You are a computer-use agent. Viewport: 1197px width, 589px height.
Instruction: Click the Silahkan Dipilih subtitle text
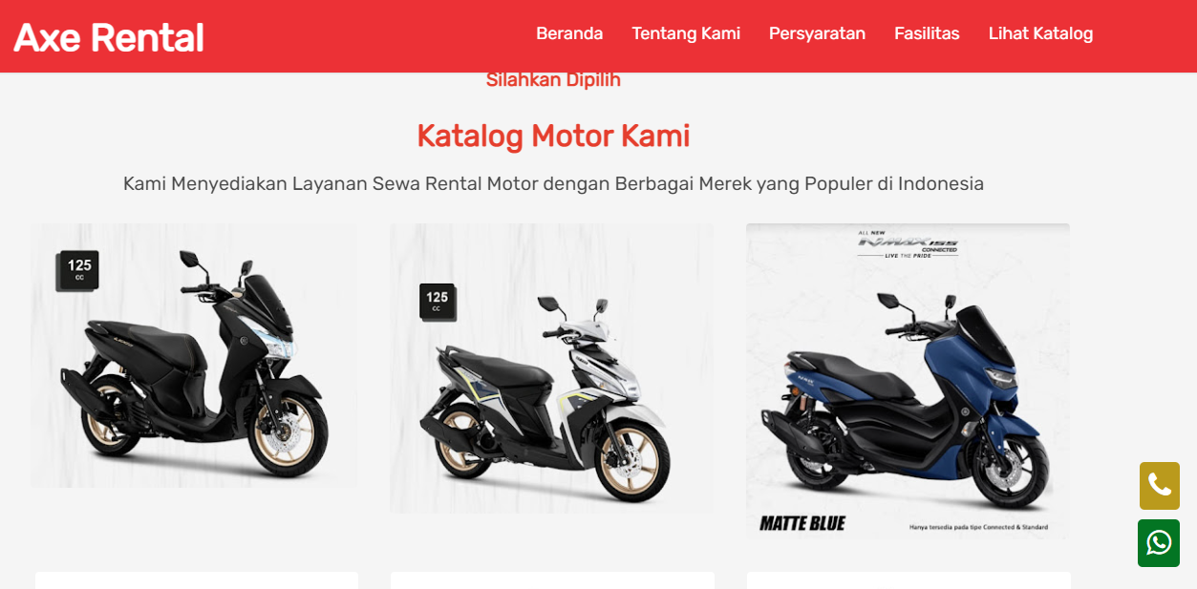553,80
